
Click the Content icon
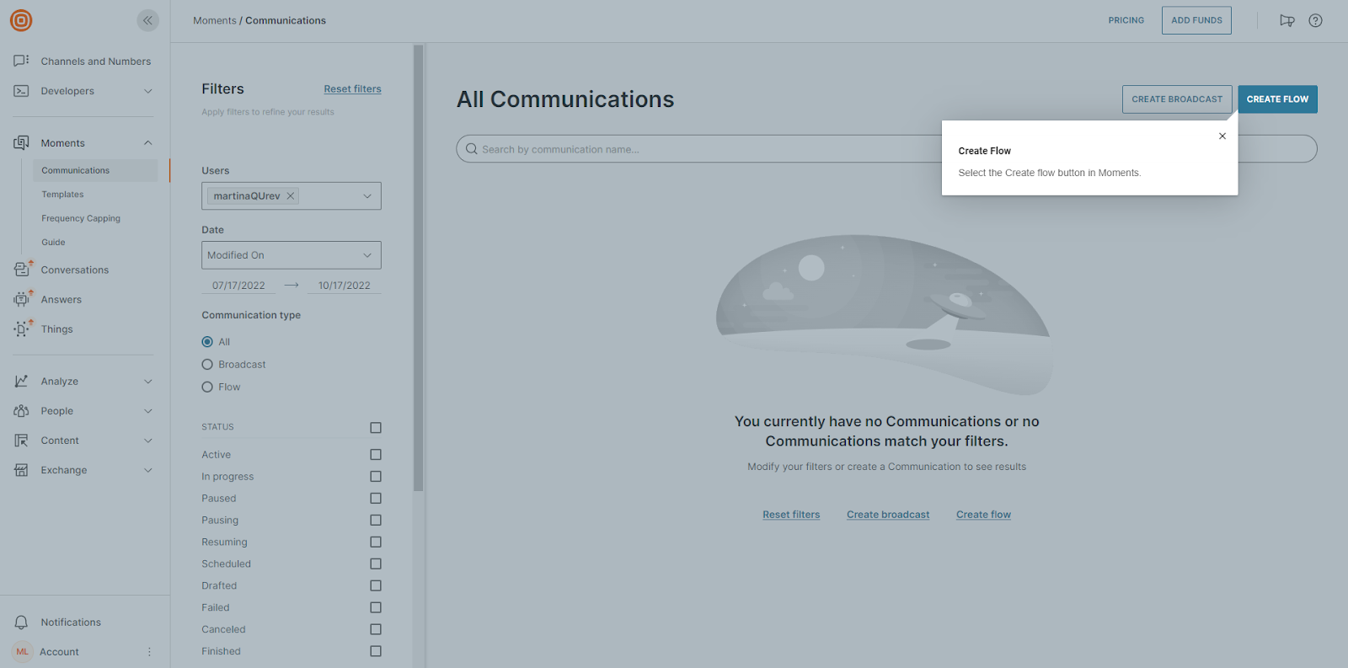point(21,441)
